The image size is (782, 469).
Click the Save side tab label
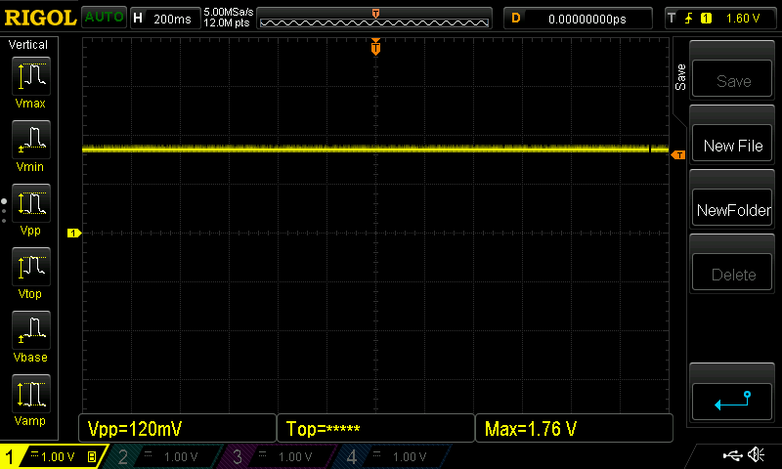pyautogui.click(x=680, y=77)
